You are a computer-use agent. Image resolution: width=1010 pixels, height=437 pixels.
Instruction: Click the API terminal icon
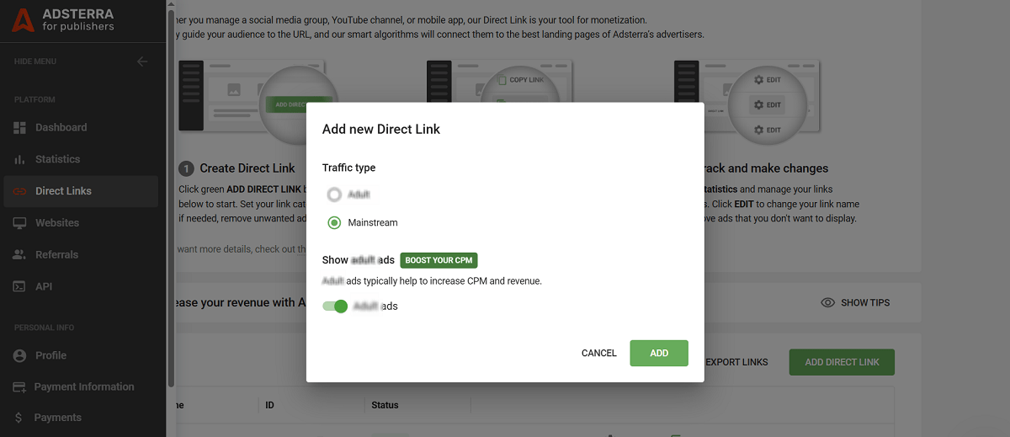[20, 286]
